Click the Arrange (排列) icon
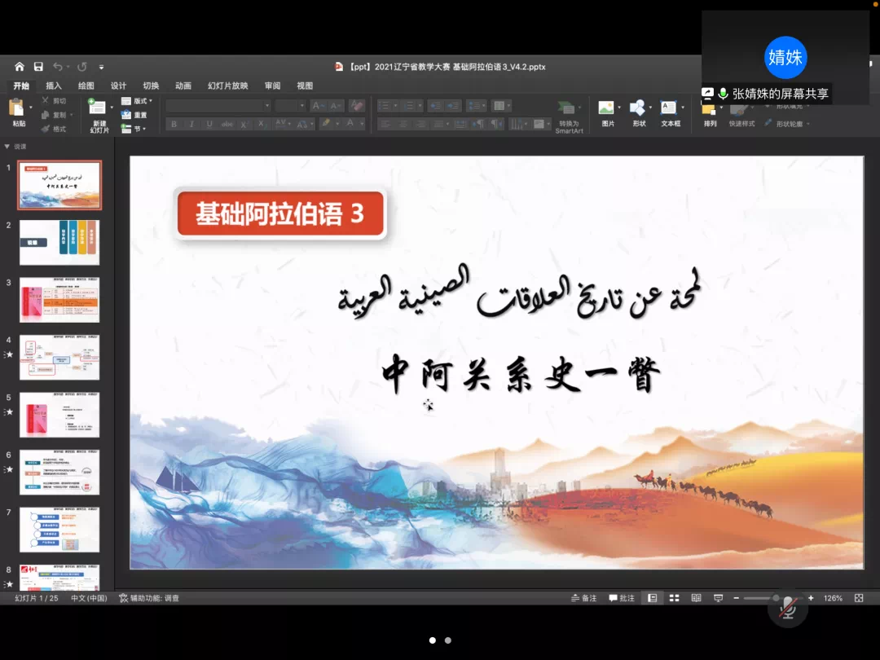 click(x=709, y=110)
